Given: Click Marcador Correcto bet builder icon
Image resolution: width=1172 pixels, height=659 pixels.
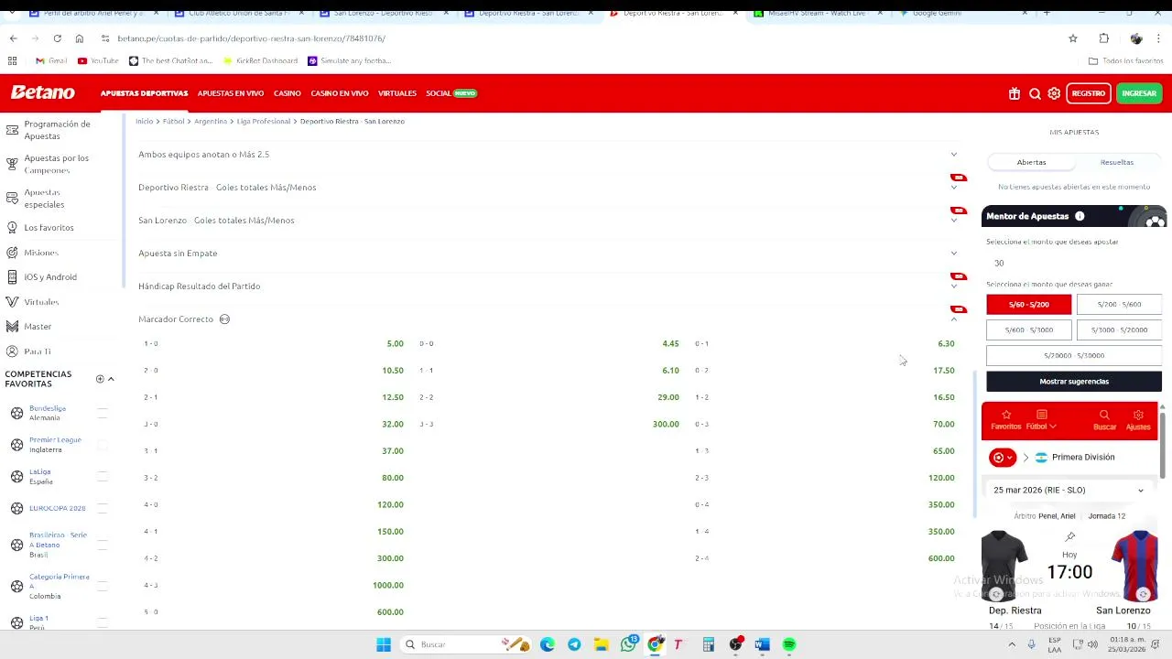Looking at the screenshot, I should click(224, 319).
